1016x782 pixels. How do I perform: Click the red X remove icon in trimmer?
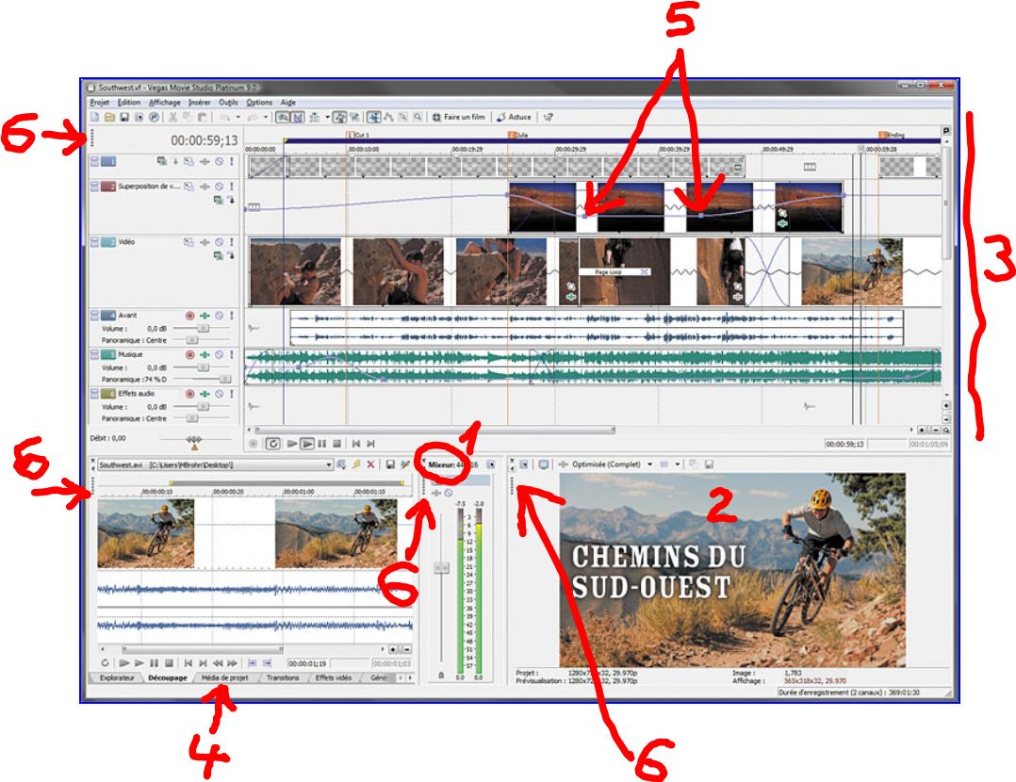tap(370, 464)
